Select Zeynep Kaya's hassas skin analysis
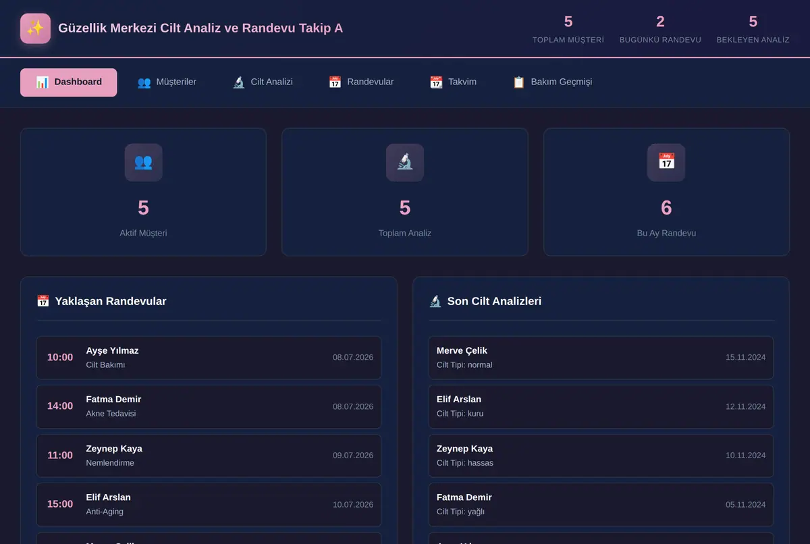 (x=601, y=456)
